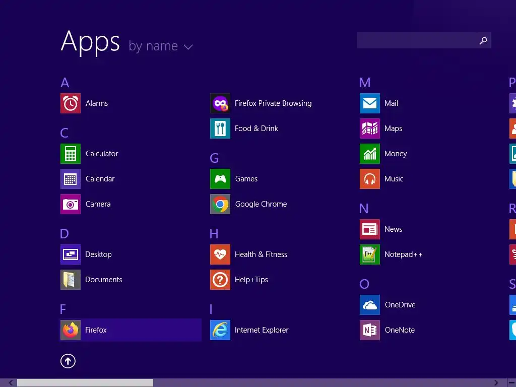The image size is (516, 387).
Task: Launch the Games controller icon
Action: [x=220, y=179]
